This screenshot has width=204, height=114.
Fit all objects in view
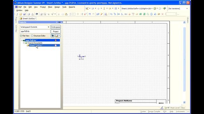coord(45,14)
